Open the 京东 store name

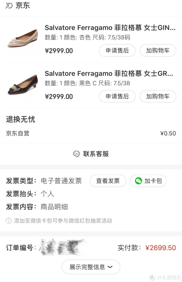(23, 6)
